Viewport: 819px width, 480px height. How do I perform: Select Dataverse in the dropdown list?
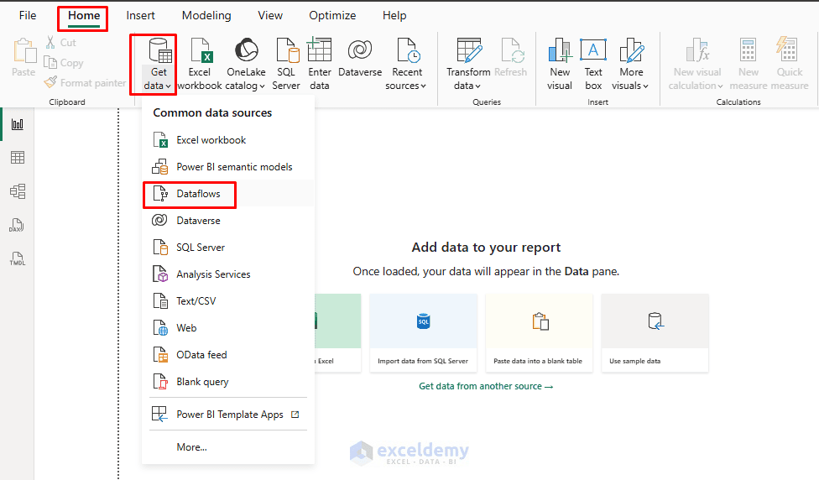pyautogui.click(x=228, y=221)
